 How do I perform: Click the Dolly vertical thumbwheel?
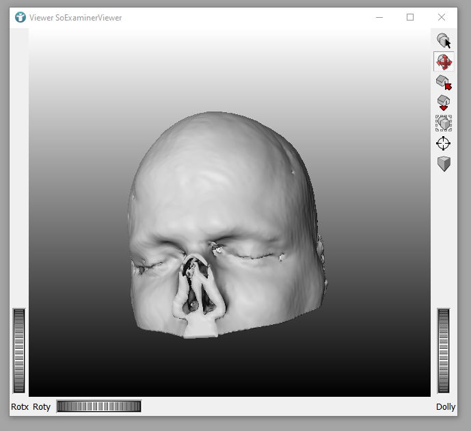(444, 350)
